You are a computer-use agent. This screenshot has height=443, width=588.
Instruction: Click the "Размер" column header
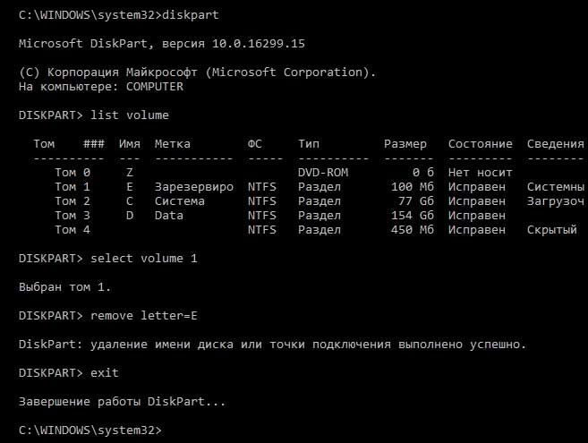[405, 144]
